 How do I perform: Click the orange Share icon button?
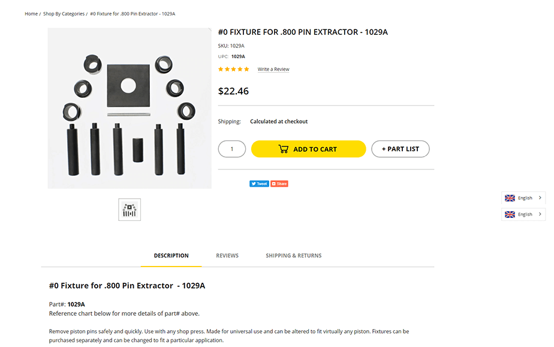279,184
